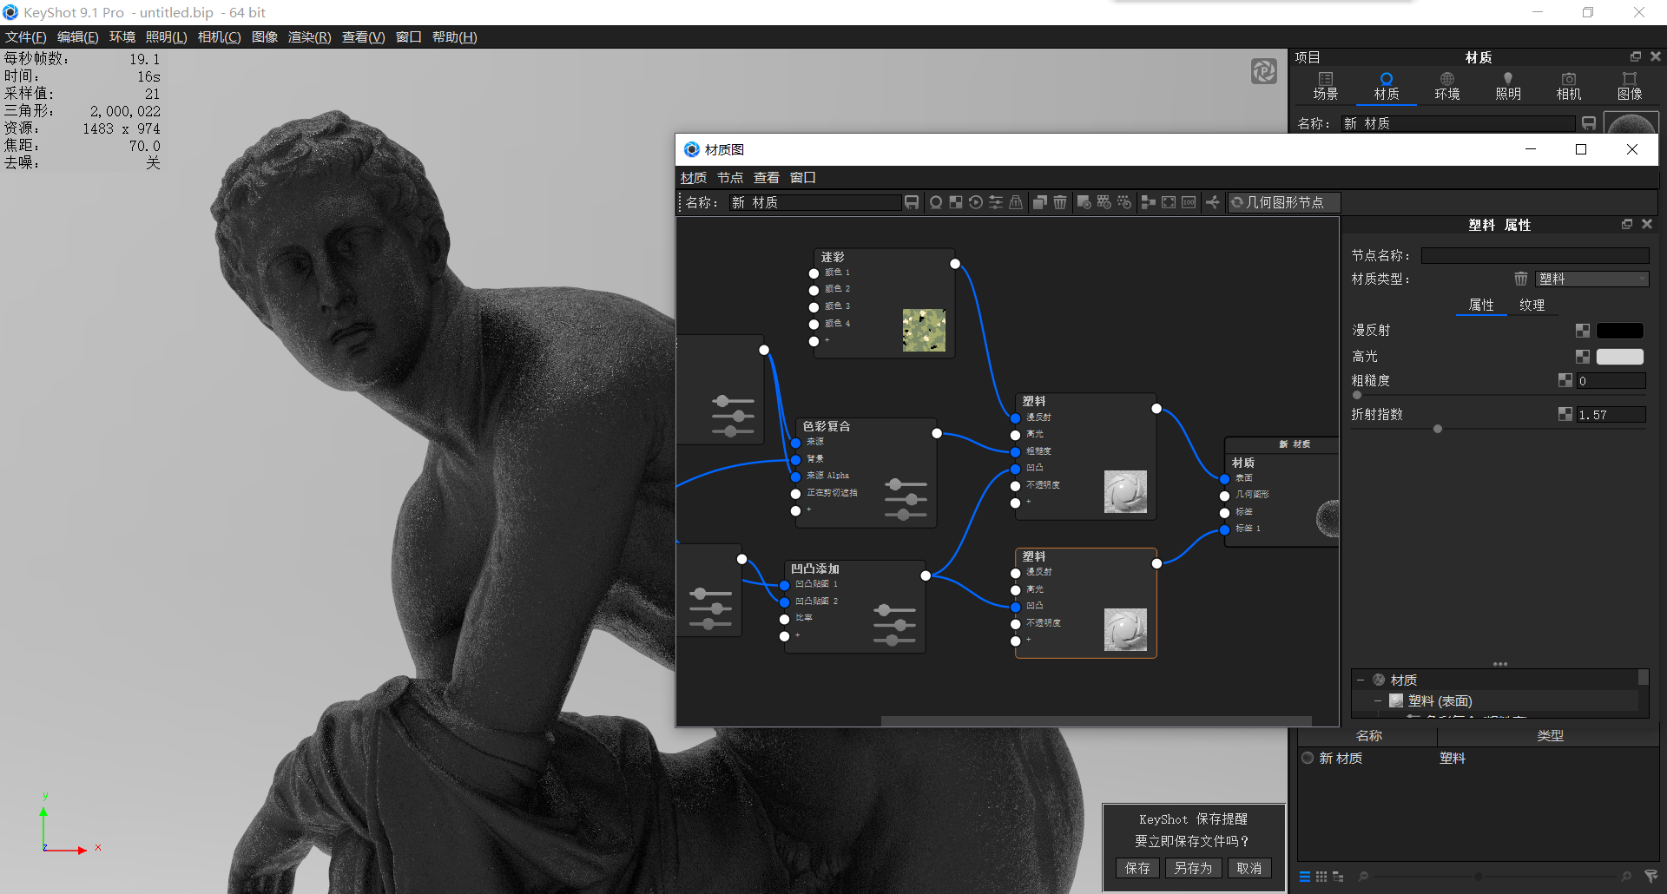Image resolution: width=1667 pixels, height=894 pixels.
Task: Open the 材质类型 dropdown showing 塑料
Action: click(x=1591, y=279)
